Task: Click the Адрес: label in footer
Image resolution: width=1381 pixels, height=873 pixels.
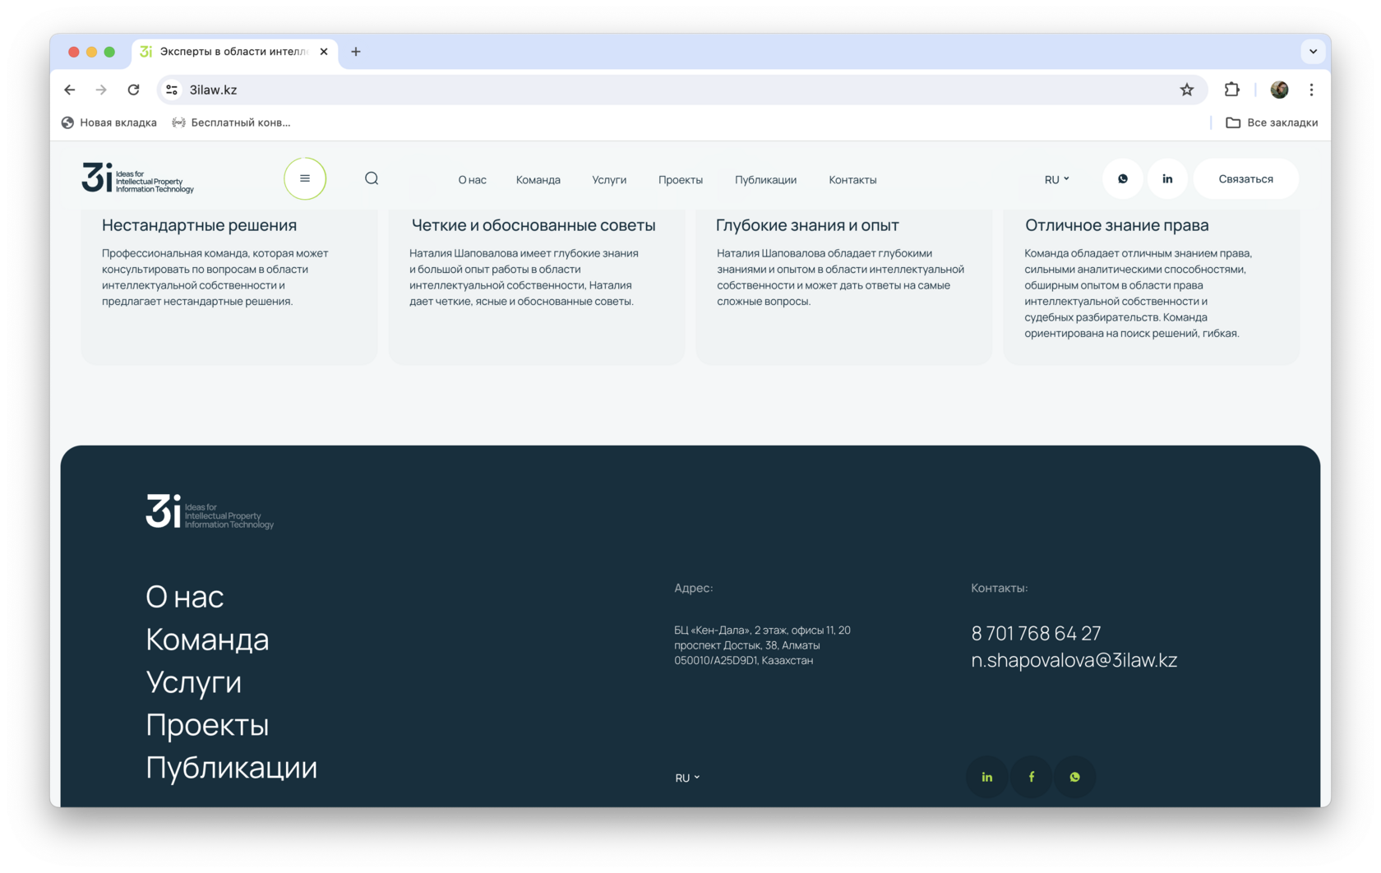Action: pos(694,588)
